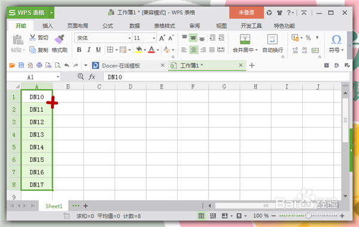Close the 工作簿1 document tab
The height and width of the screenshot is (227, 359).
(241, 65)
